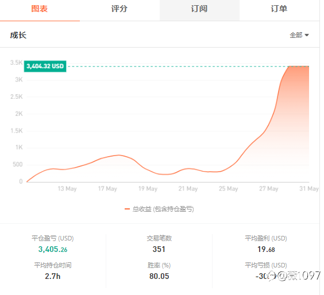Screen dimensions: 324x295
Task: Click the 1K y-axis label
Action: click(19, 147)
